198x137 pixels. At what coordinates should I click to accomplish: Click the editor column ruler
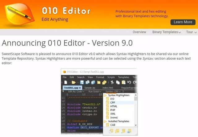(x=84, y=94)
